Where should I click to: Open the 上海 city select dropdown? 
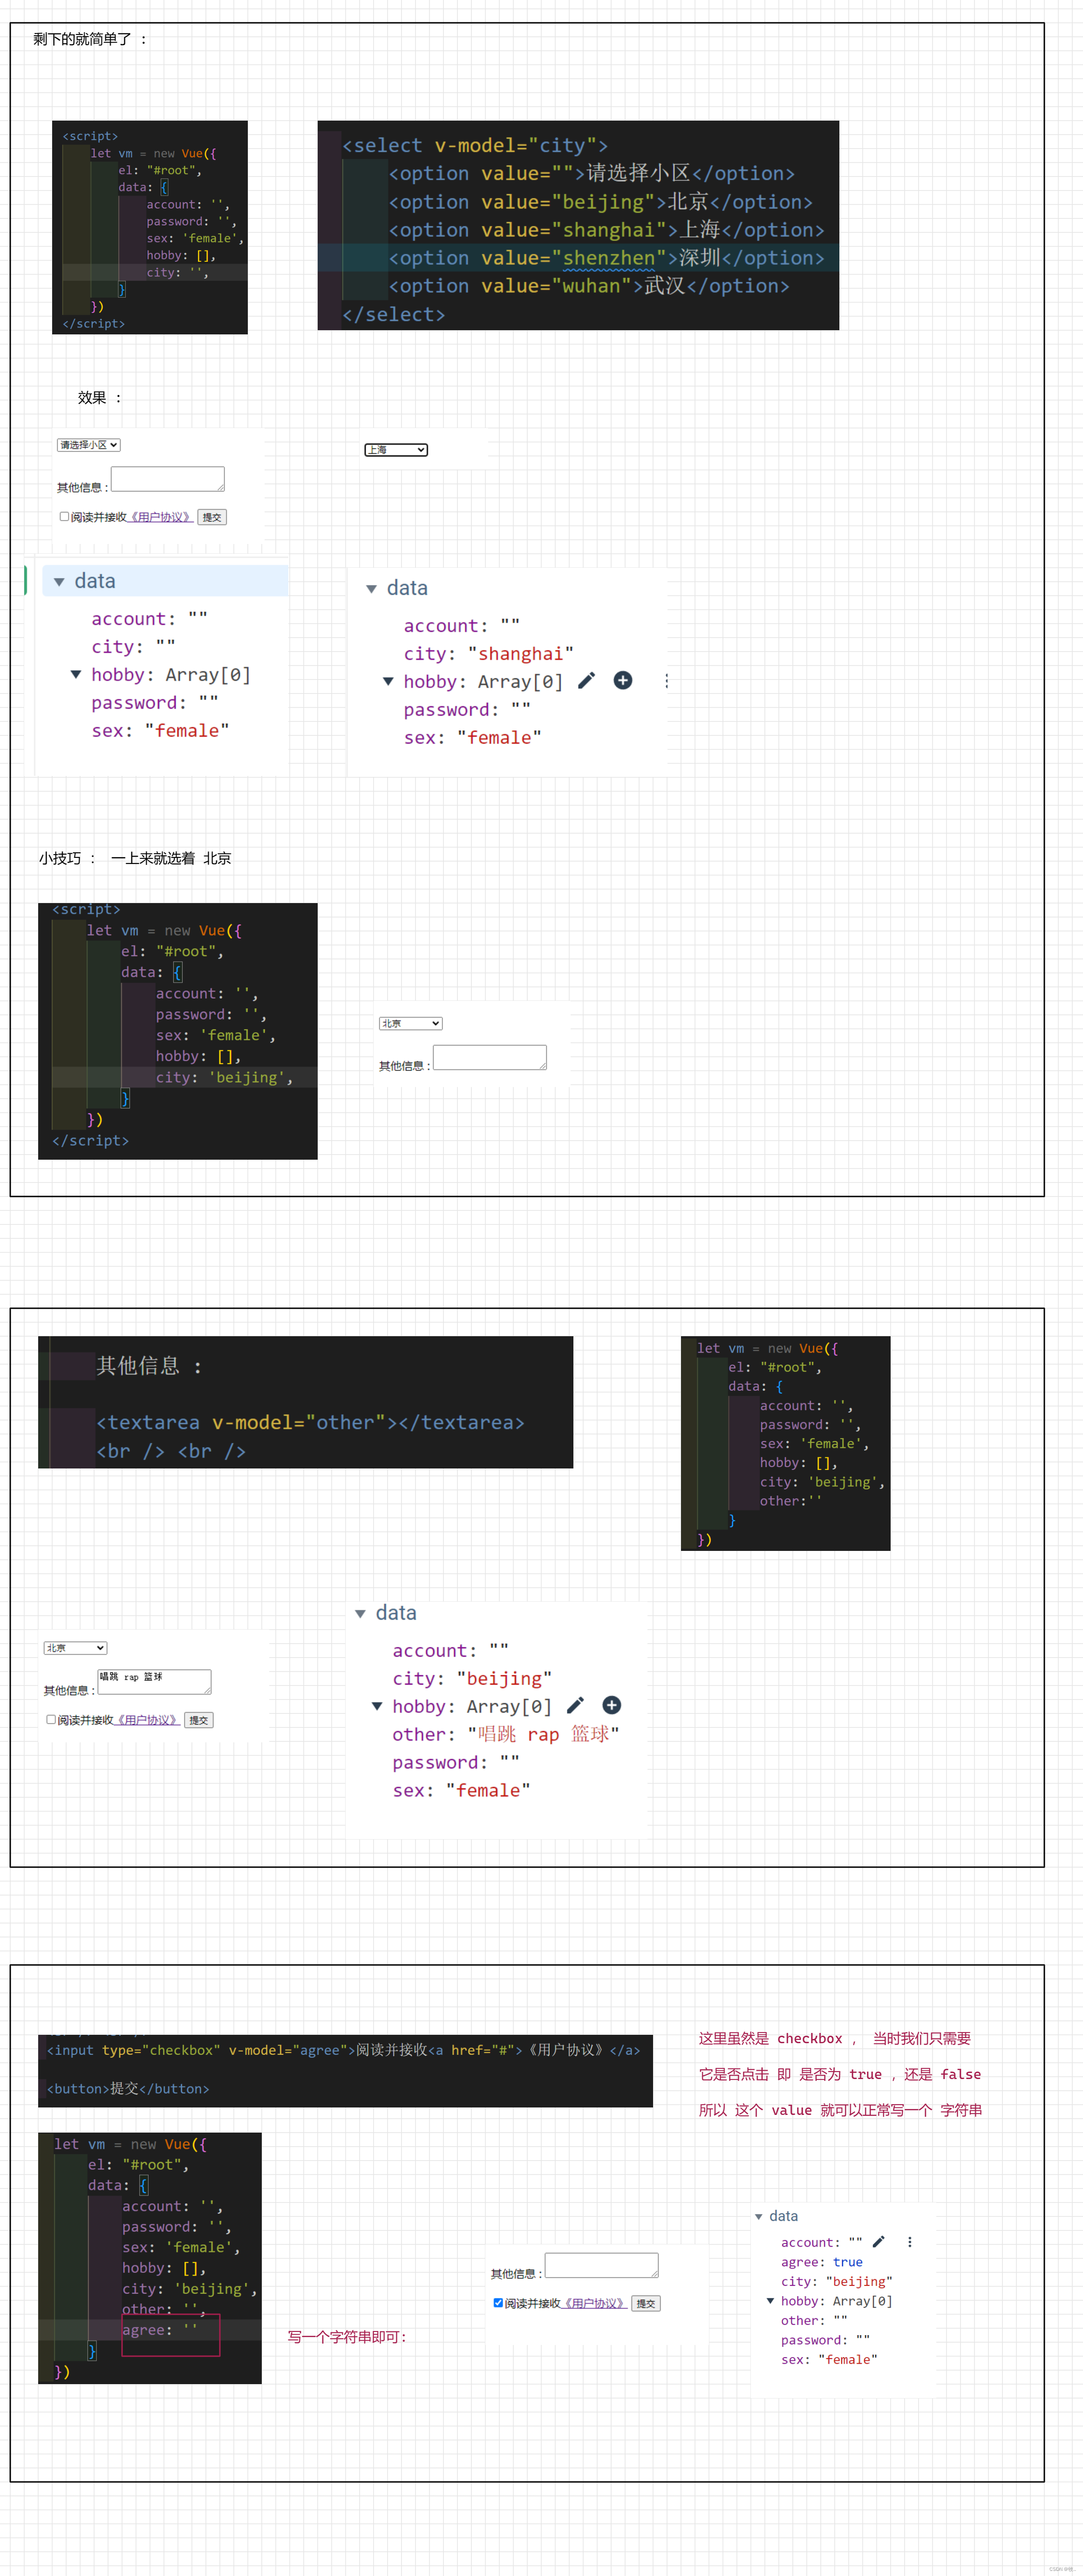[396, 450]
